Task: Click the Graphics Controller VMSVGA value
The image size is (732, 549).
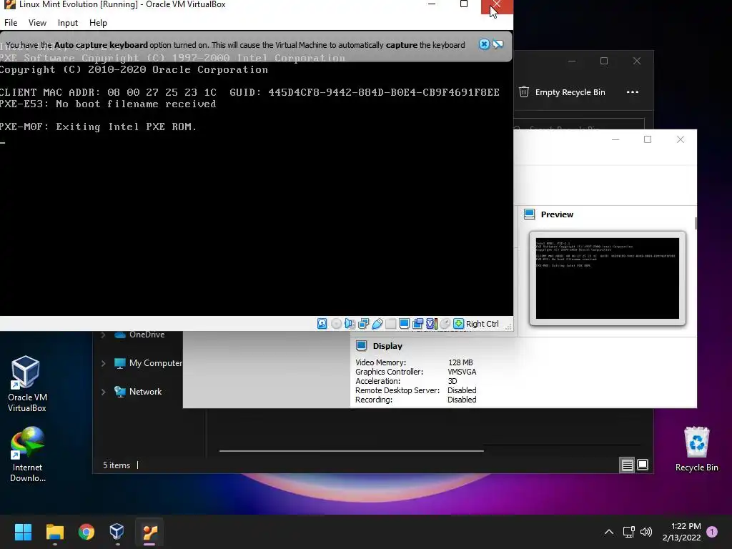Action: (462, 372)
